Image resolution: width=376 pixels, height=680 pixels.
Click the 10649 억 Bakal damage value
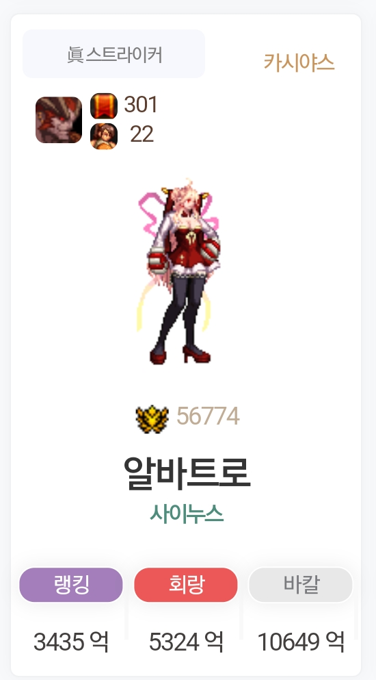301,642
